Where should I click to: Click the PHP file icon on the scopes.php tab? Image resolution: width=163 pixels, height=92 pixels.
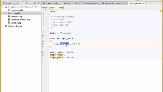coord(130,3)
